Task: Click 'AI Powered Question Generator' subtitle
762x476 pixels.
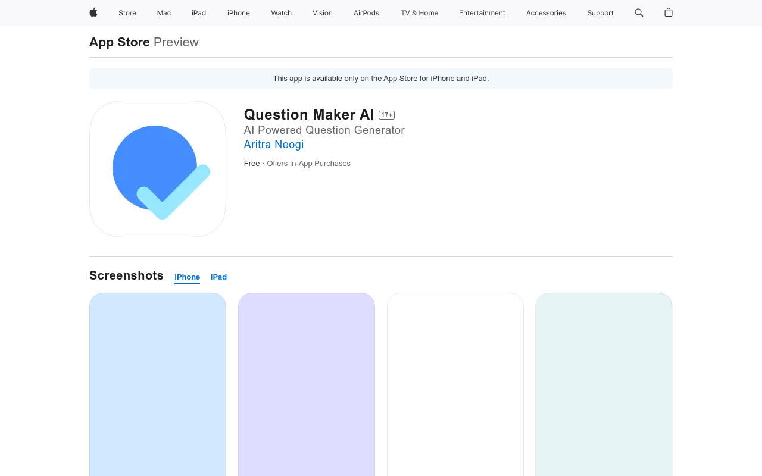Action: coord(324,130)
